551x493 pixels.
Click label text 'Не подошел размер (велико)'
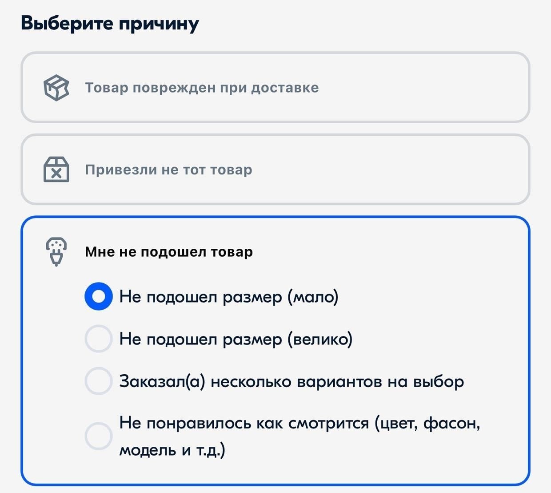[236, 339]
